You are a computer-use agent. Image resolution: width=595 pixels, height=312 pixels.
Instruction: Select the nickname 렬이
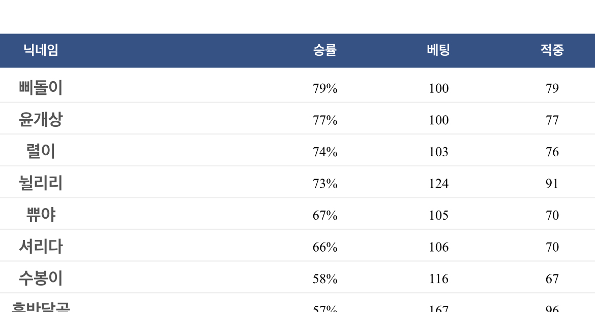(41, 151)
